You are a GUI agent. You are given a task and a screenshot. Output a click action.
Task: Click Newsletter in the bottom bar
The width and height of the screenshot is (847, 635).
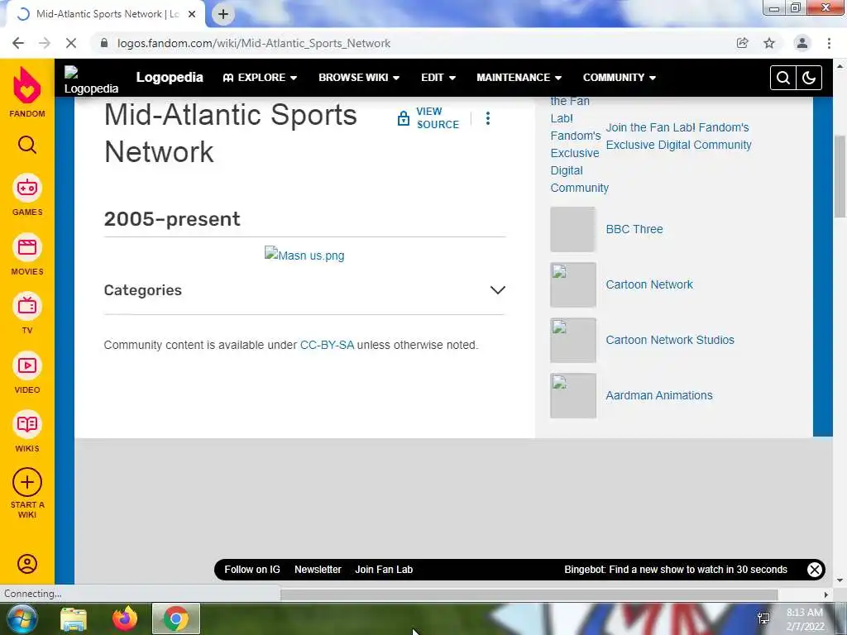[x=318, y=569]
